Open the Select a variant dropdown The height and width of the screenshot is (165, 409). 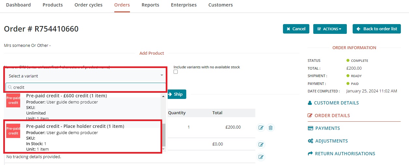pos(85,76)
